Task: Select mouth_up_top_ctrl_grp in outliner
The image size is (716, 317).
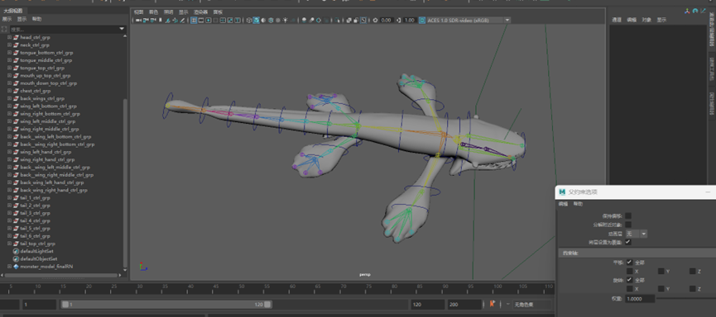Action: click(46, 76)
